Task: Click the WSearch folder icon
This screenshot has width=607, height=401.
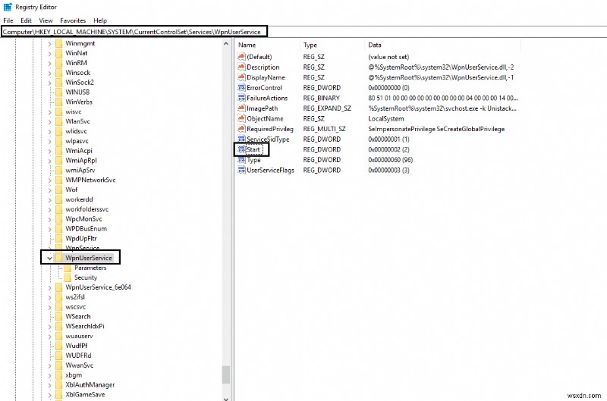Action: click(59, 316)
